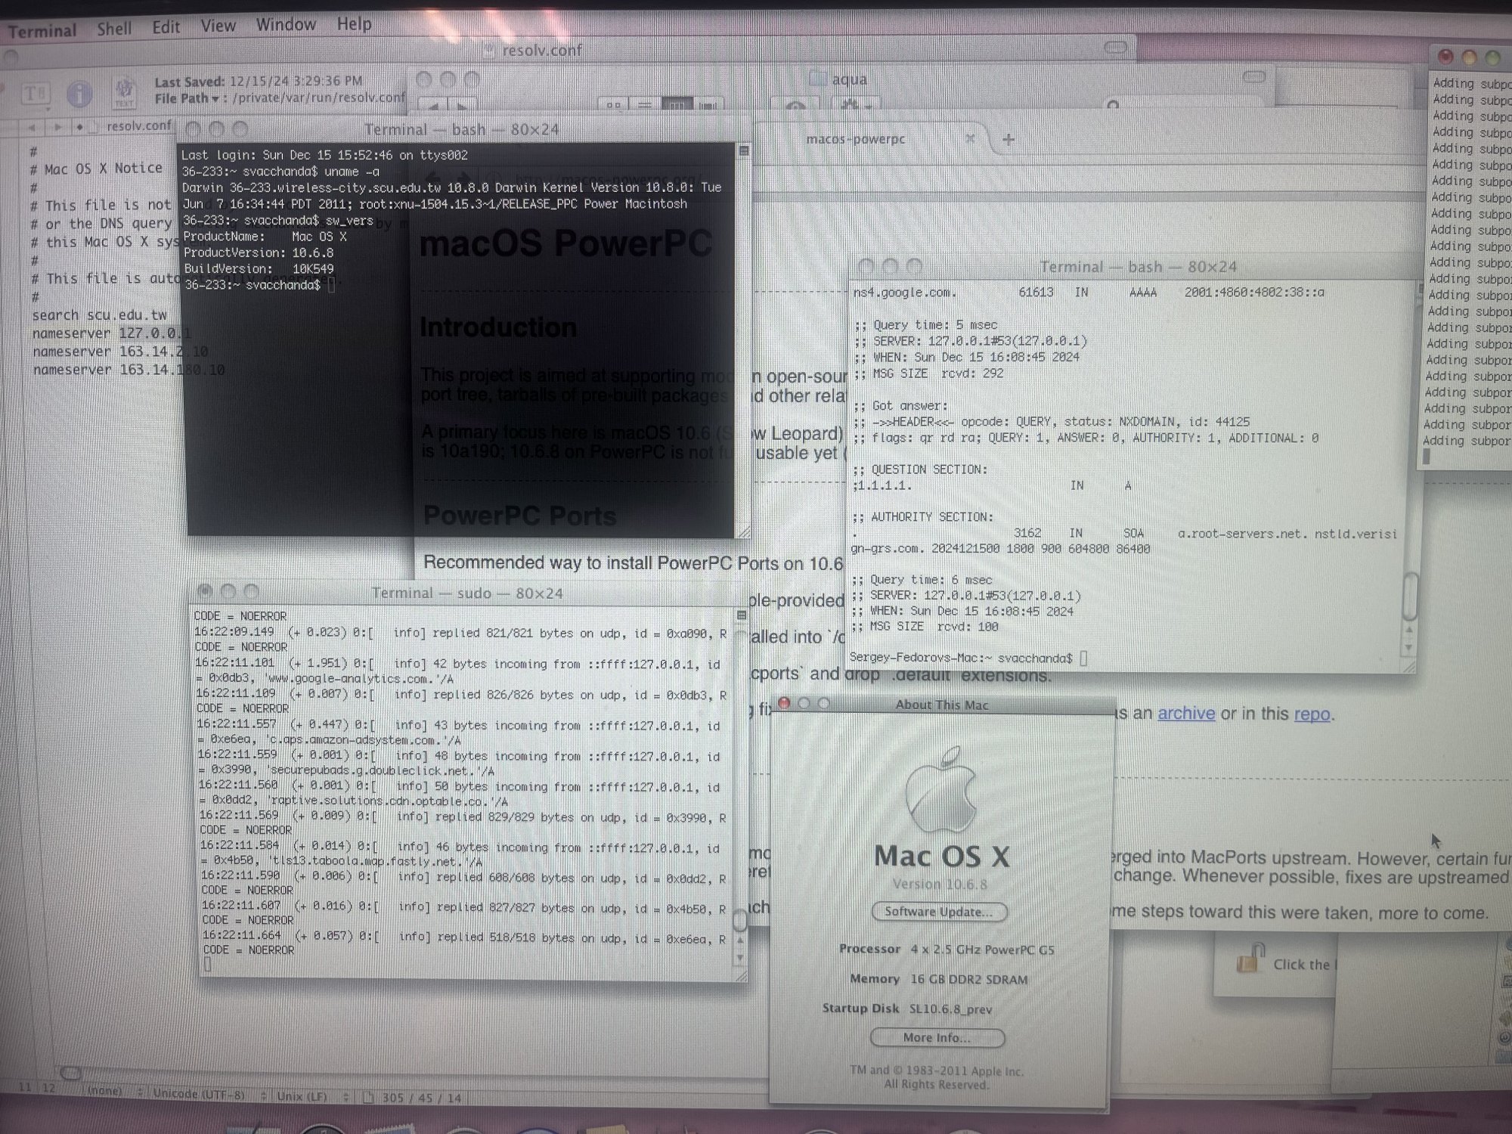Click the Software Update... button
The height and width of the screenshot is (1134, 1512).
pyautogui.click(x=938, y=912)
